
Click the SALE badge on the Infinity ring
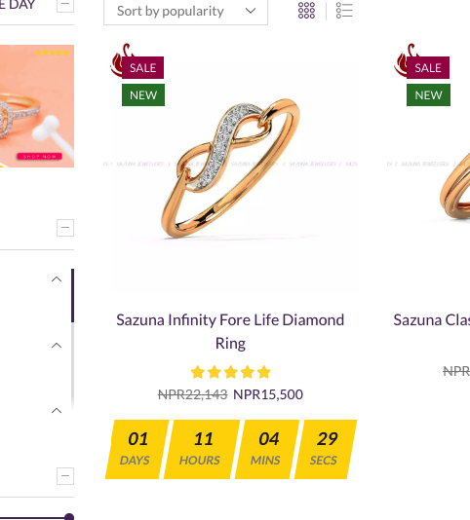click(x=142, y=67)
